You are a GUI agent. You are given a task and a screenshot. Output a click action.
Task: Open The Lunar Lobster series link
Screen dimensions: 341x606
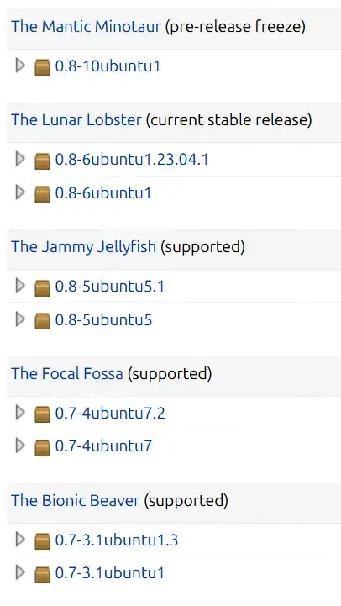[x=76, y=120]
